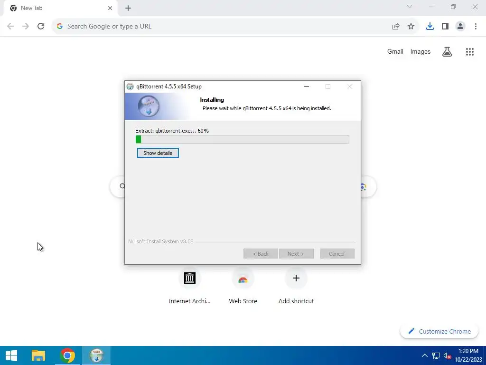Click the 'Extract: qbittorrent.exe... 60%' status text
Image resolution: width=486 pixels, height=365 pixels.
pyautogui.click(x=172, y=131)
